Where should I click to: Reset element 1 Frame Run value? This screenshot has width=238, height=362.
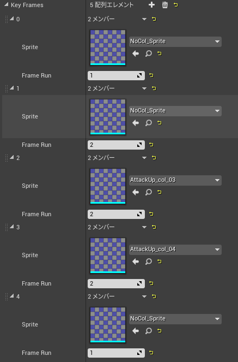point(151,145)
